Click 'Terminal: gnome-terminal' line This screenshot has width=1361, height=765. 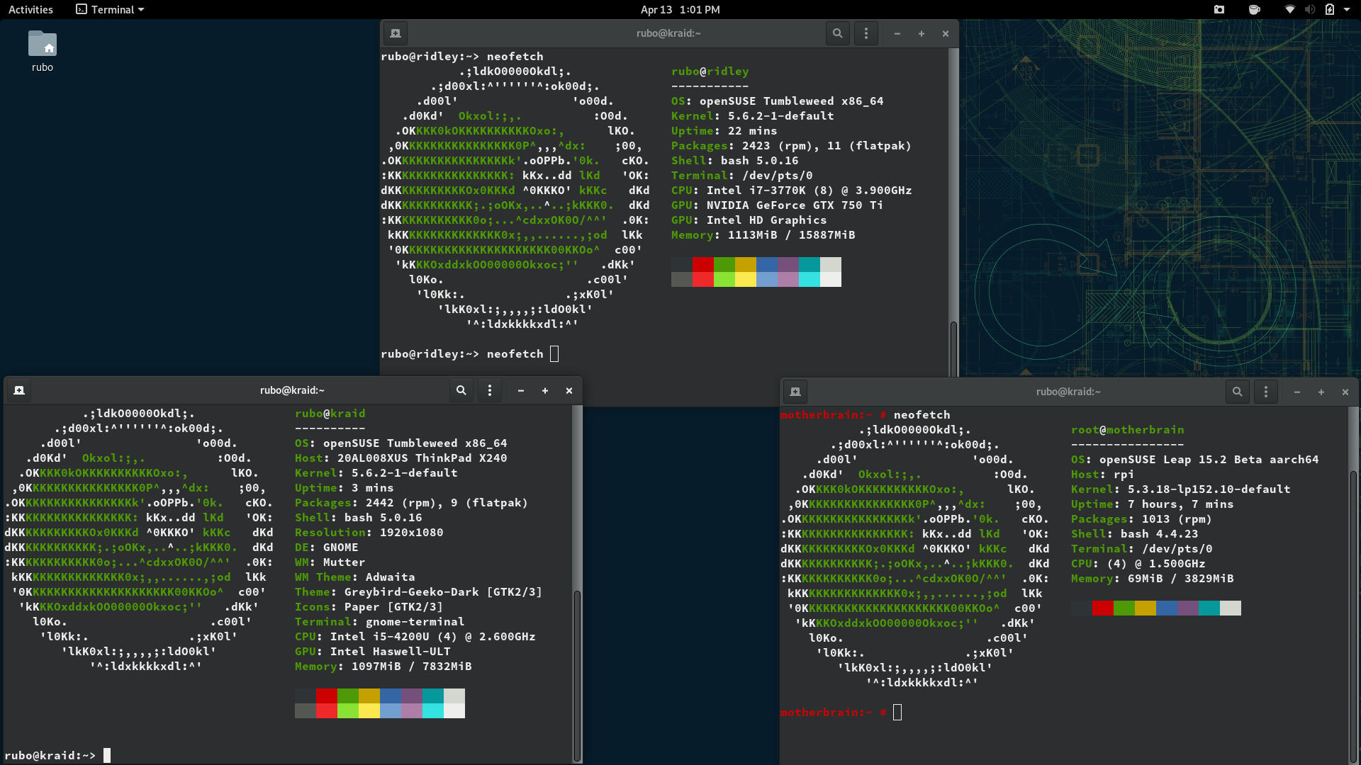[x=379, y=621]
